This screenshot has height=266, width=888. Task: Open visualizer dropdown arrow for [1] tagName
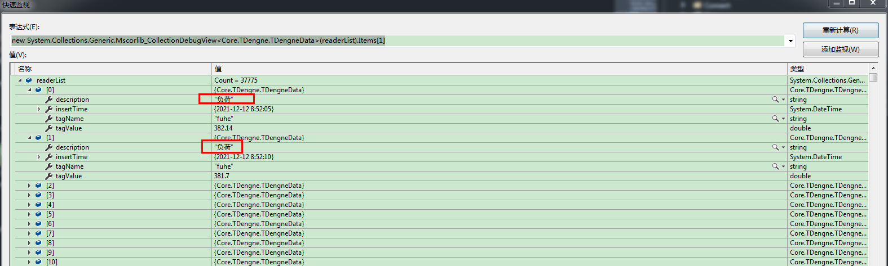click(x=783, y=166)
